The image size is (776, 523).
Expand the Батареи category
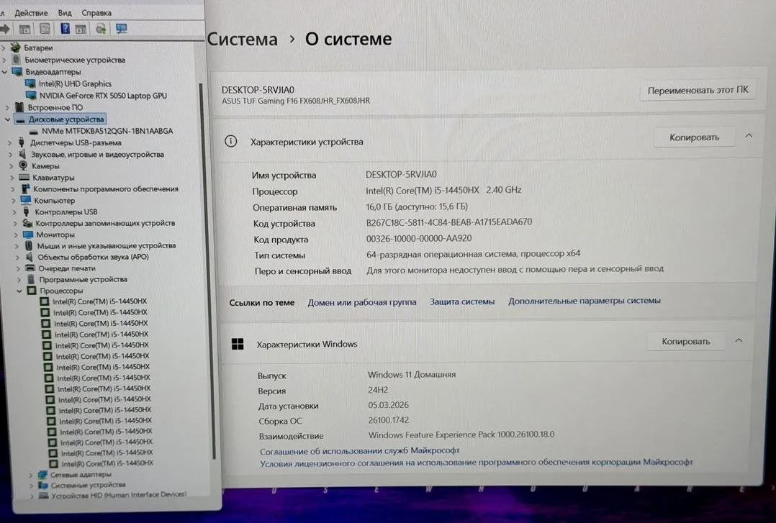click(x=4, y=48)
